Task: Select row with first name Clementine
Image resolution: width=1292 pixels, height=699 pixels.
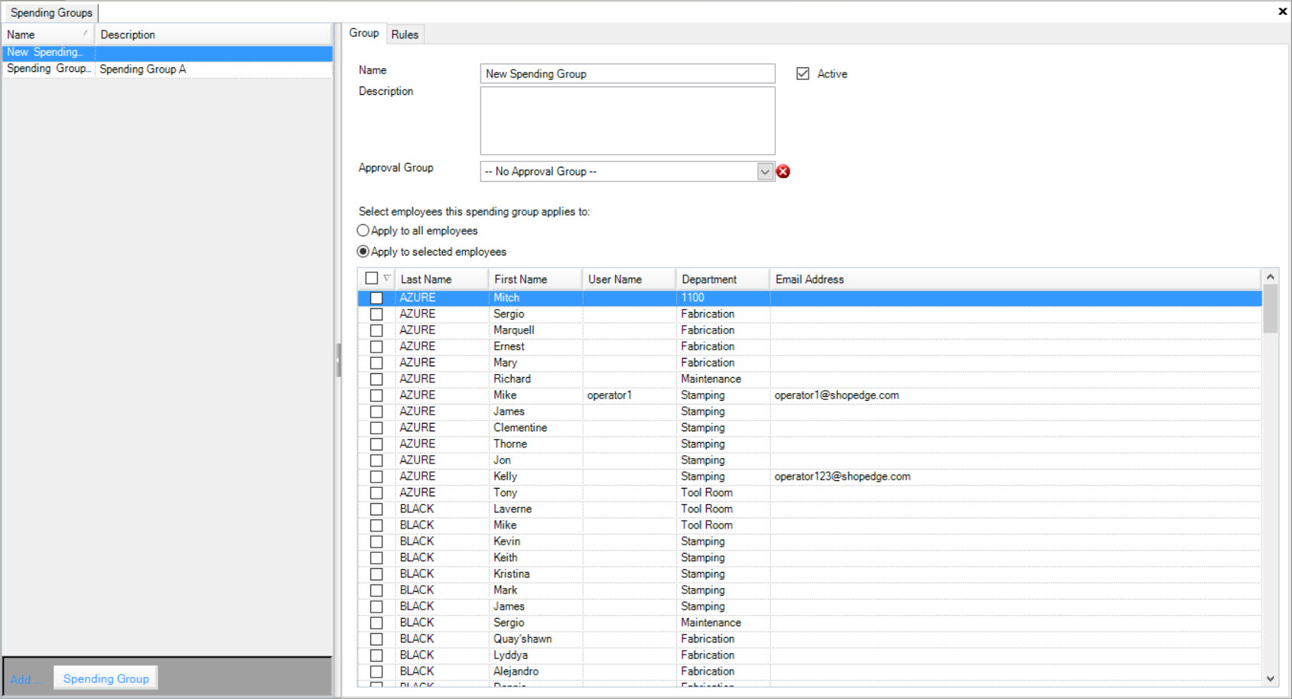Action: 809,428
